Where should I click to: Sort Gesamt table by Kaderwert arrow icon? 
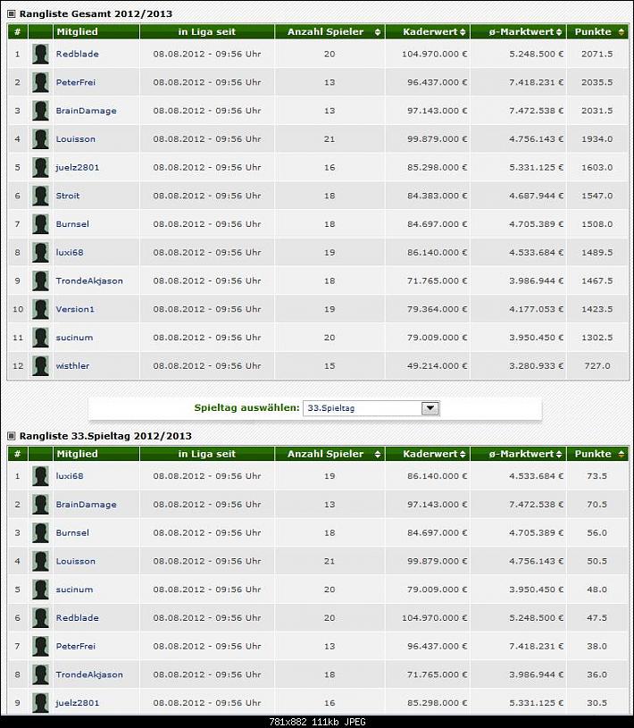click(x=463, y=32)
